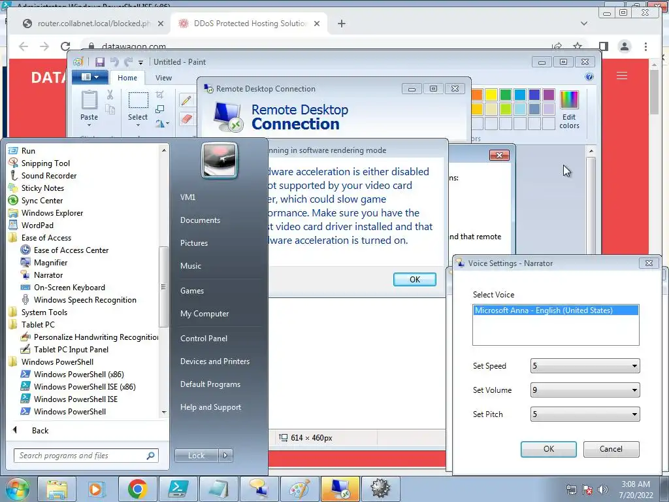Pick the green color swatch in Paint

(x=506, y=95)
